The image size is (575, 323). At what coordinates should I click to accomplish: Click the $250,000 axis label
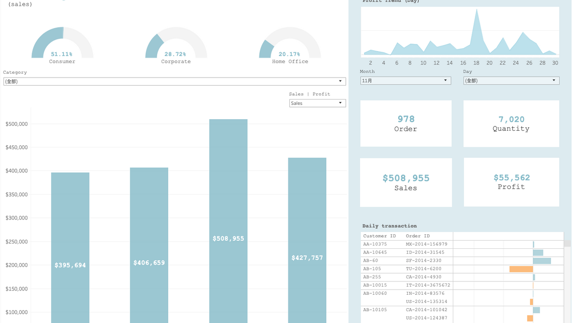point(17,242)
